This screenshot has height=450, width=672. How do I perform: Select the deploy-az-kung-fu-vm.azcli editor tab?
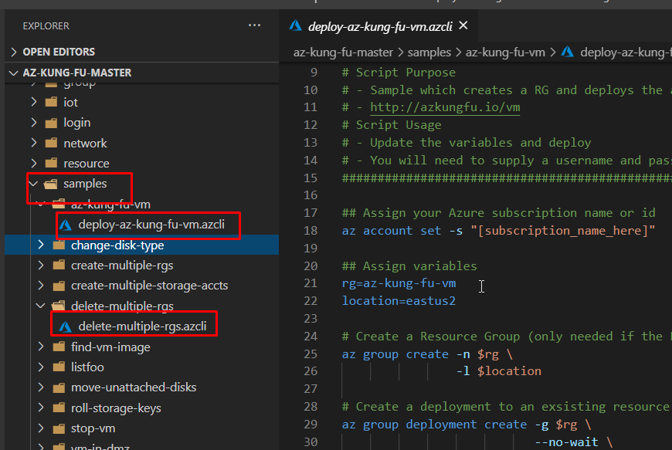379,25
